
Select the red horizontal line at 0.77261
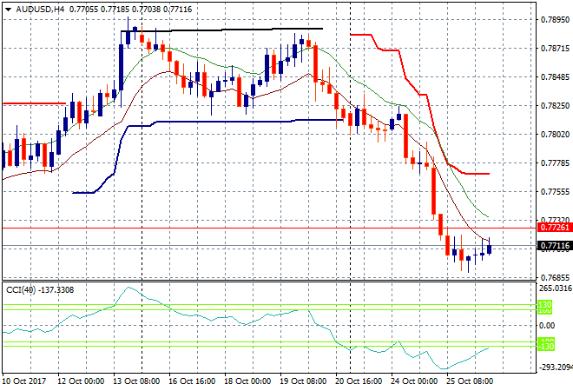[269, 228]
